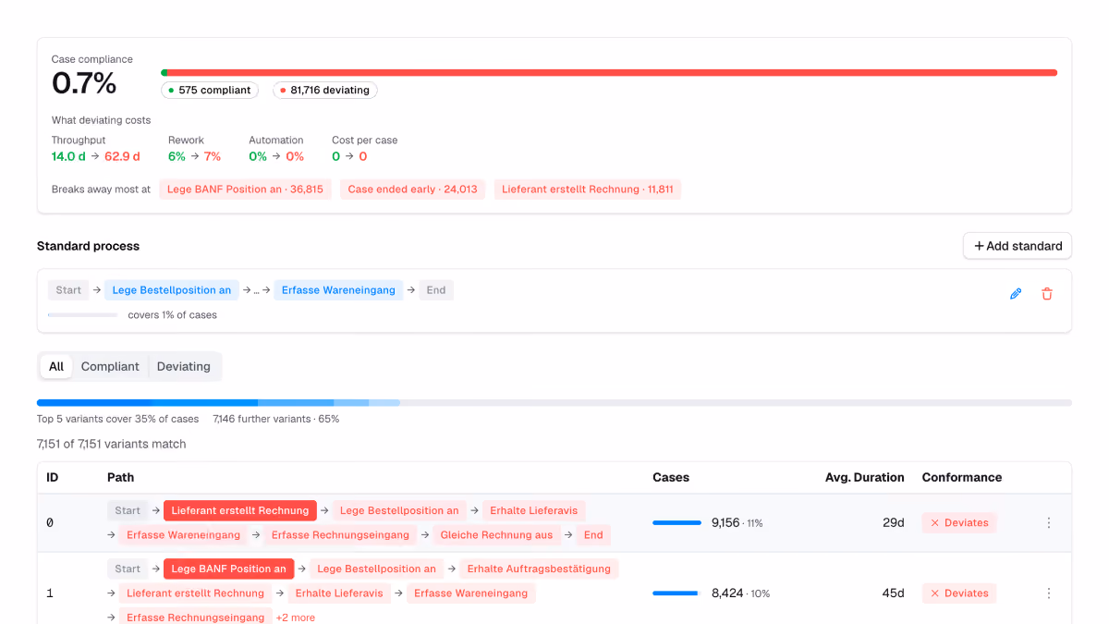Select the 'Lege BANF Position an · 36,815' breakaway chip
Image resolution: width=1109 pixels, height=624 pixels.
[x=245, y=190]
